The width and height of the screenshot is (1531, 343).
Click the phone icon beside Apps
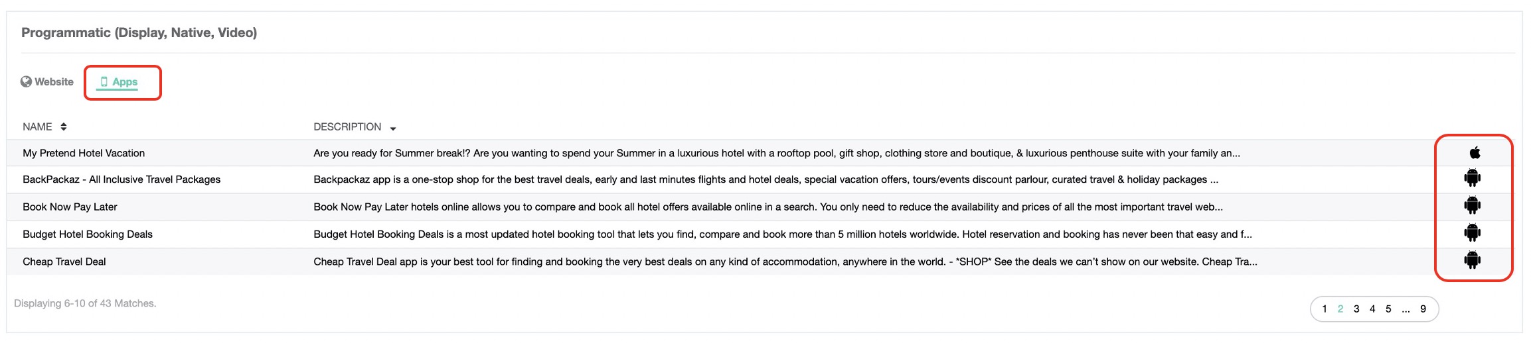pos(104,82)
